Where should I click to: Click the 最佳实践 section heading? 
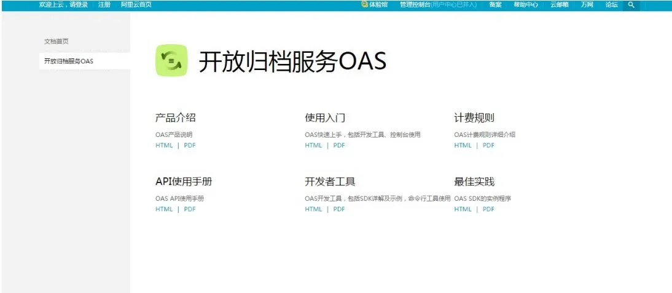pyautogui.click(x=474, y=182)
